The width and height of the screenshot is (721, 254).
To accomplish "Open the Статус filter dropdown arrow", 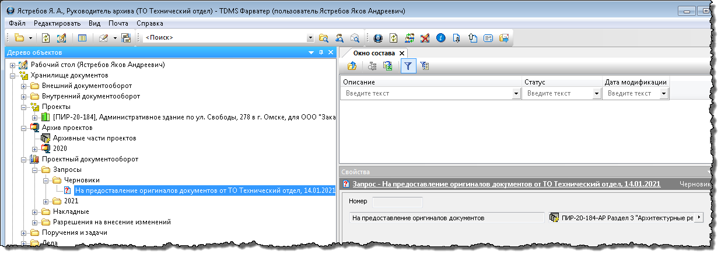I will (x=597, y=93).
